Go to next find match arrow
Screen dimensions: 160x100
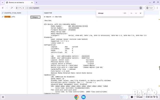click(x=136, y=13)
